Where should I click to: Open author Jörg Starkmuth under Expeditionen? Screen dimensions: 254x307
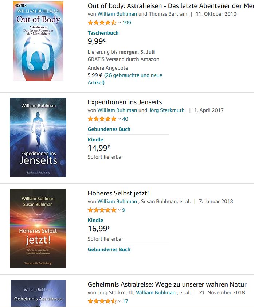pos(166,110)
